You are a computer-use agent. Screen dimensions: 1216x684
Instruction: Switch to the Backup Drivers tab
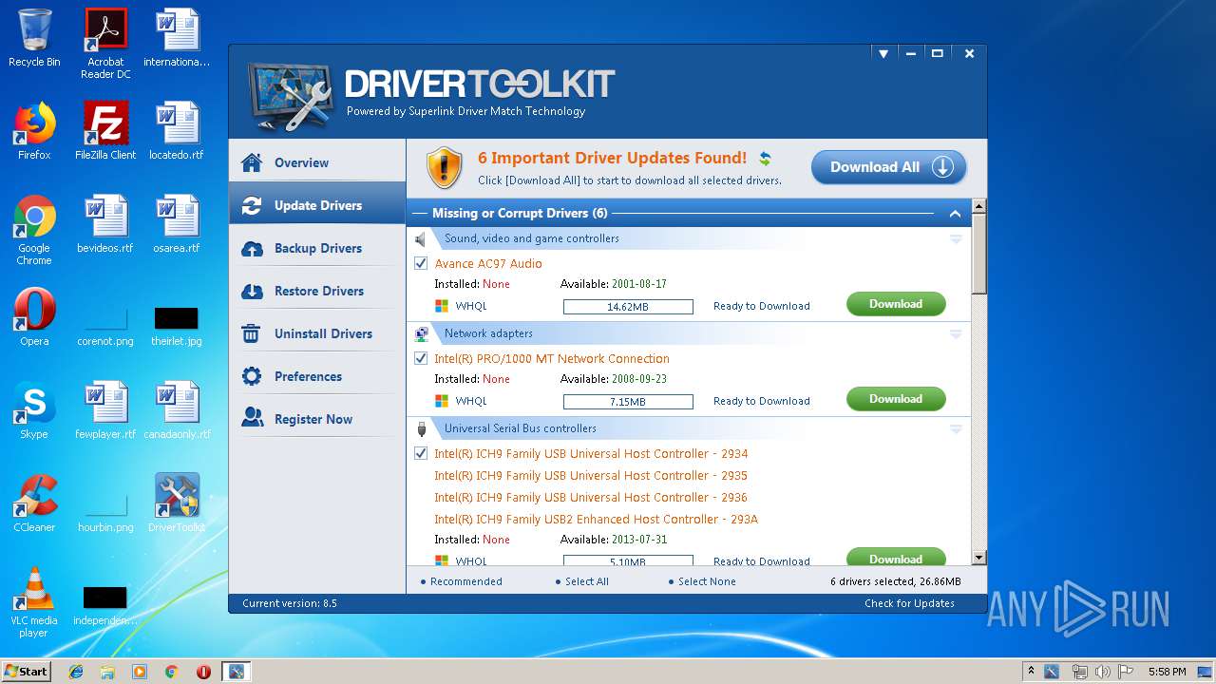coord(317,248)
